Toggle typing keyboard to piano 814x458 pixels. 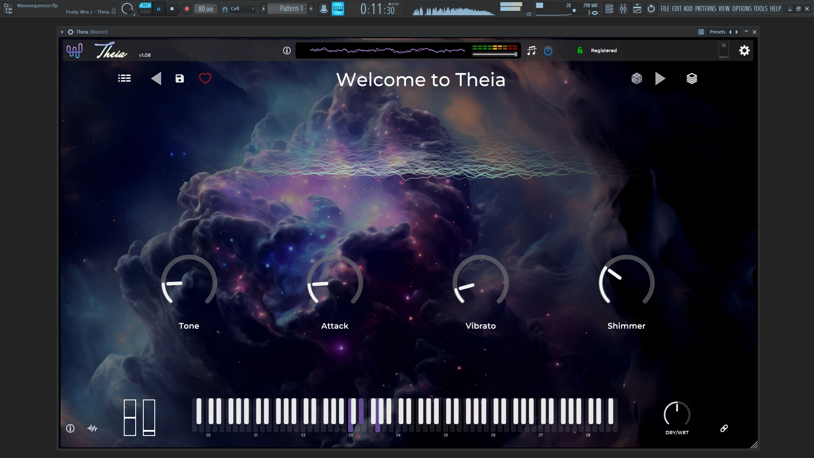(338, 8)
